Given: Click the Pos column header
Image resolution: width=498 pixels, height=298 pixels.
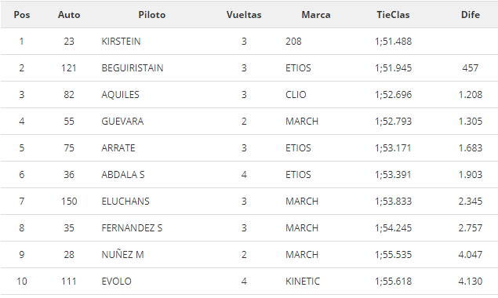Looking at the screenshot, I should [x=22, y=15].
